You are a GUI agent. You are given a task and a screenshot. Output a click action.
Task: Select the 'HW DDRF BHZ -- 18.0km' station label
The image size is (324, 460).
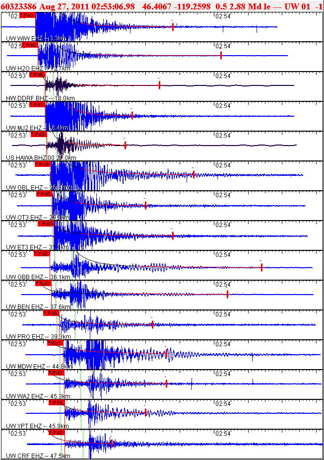click(x=40, y=98)
